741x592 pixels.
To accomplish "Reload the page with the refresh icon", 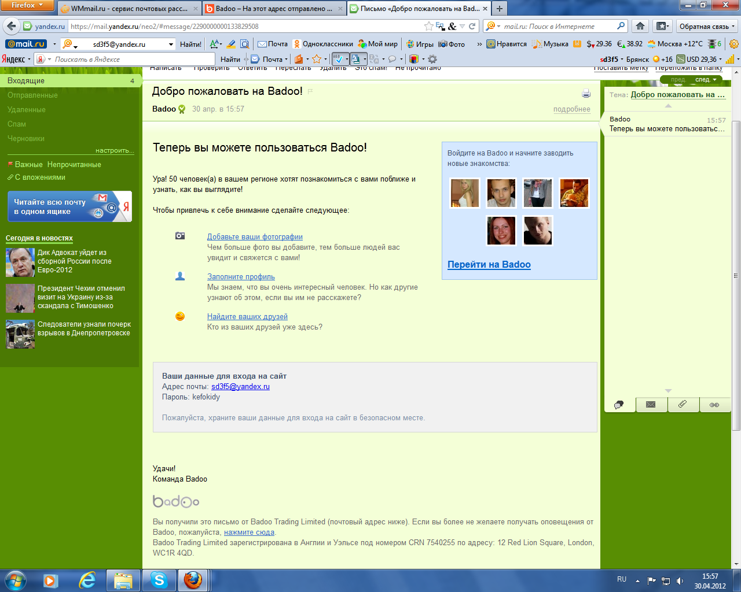I will pos(472,26).
